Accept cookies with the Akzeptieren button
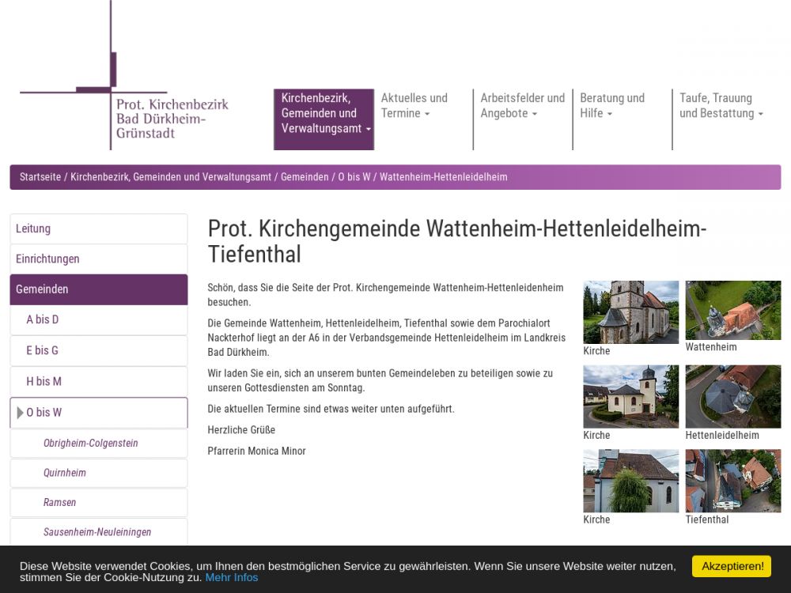The height and width of the screenshot is (593, 791). [731, 566]
